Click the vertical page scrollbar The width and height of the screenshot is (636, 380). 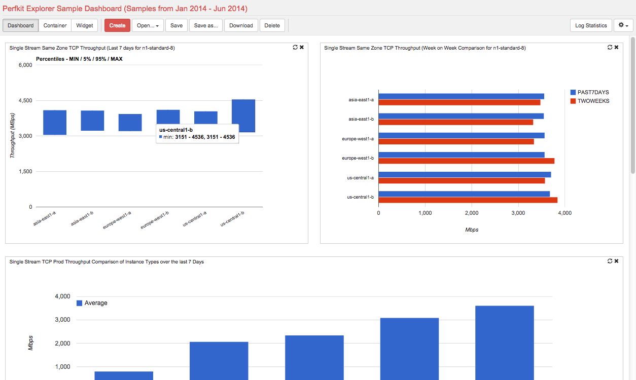[632, 208]
